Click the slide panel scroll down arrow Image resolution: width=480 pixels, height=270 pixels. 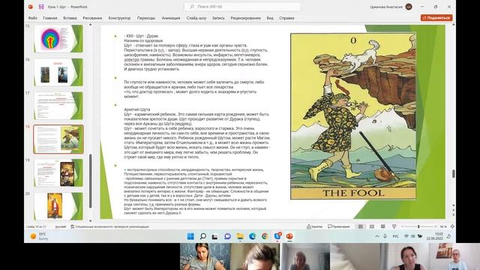click(x=90, y=220)
